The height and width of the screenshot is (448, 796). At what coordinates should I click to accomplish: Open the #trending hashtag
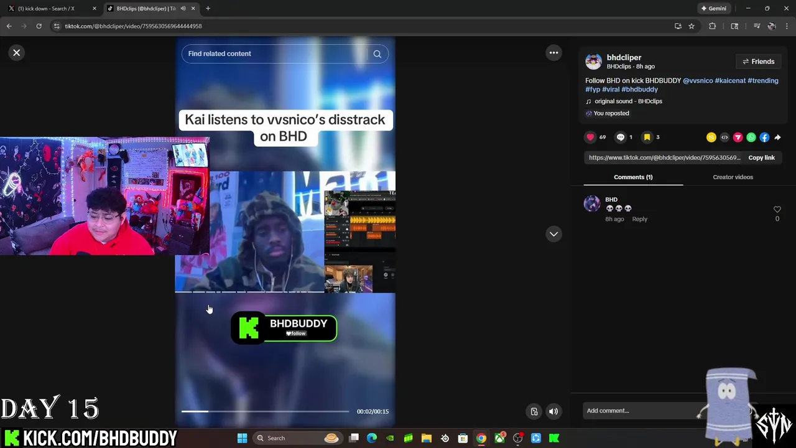pos(763,81)
